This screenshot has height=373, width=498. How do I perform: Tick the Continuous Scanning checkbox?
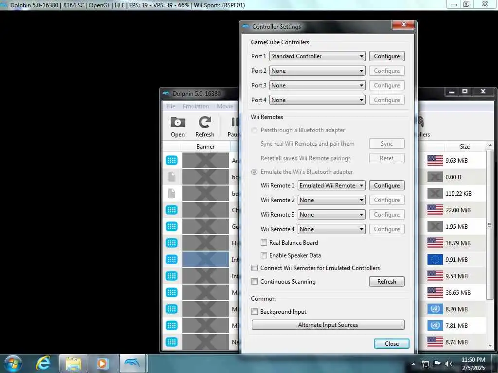tap(254, 281)
